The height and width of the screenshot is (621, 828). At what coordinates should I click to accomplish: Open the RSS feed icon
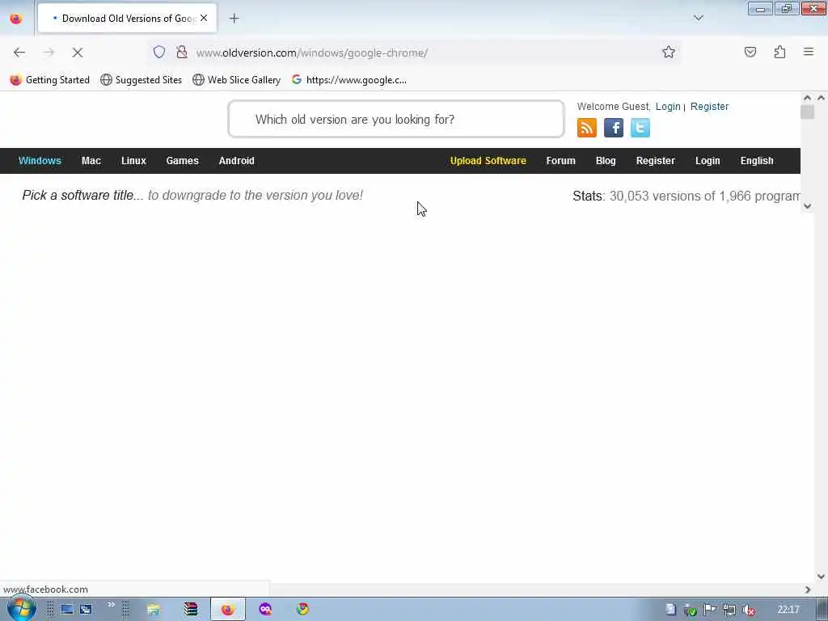tap(587, 128)
